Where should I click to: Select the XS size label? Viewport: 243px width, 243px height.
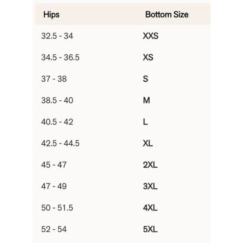(148, 57)
